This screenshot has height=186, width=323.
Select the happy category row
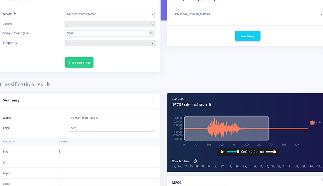coord(80,173)
